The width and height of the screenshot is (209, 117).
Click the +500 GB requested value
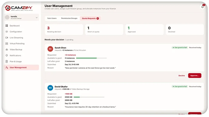tap(68, 94)
